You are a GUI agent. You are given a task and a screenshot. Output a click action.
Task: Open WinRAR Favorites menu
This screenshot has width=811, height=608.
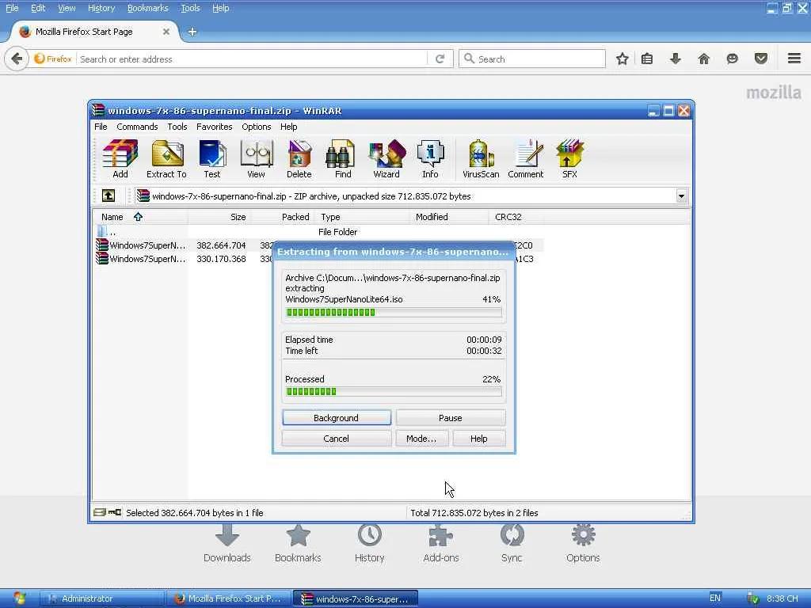click(214, 127)
